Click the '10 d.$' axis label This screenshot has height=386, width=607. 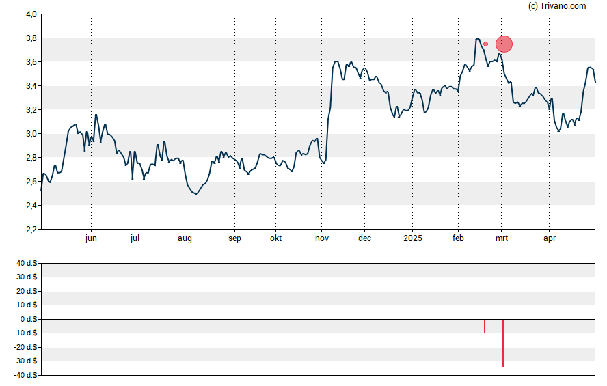27,305
